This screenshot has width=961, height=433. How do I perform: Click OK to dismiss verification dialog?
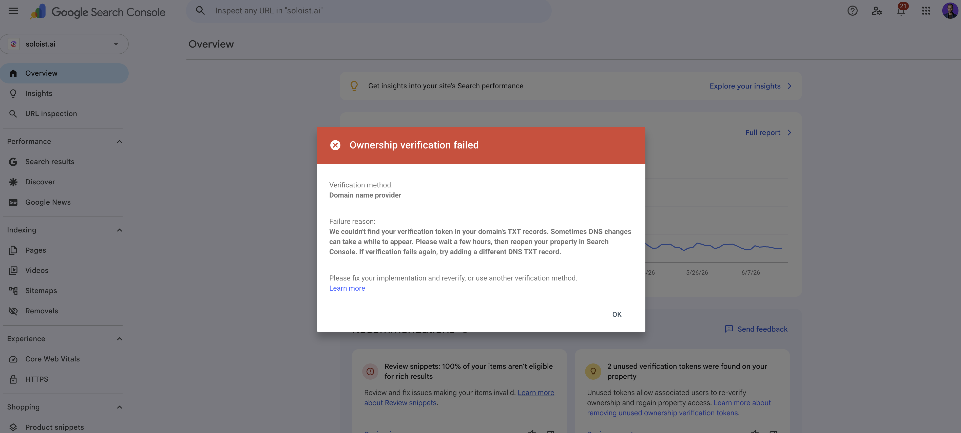coord(617,314)
